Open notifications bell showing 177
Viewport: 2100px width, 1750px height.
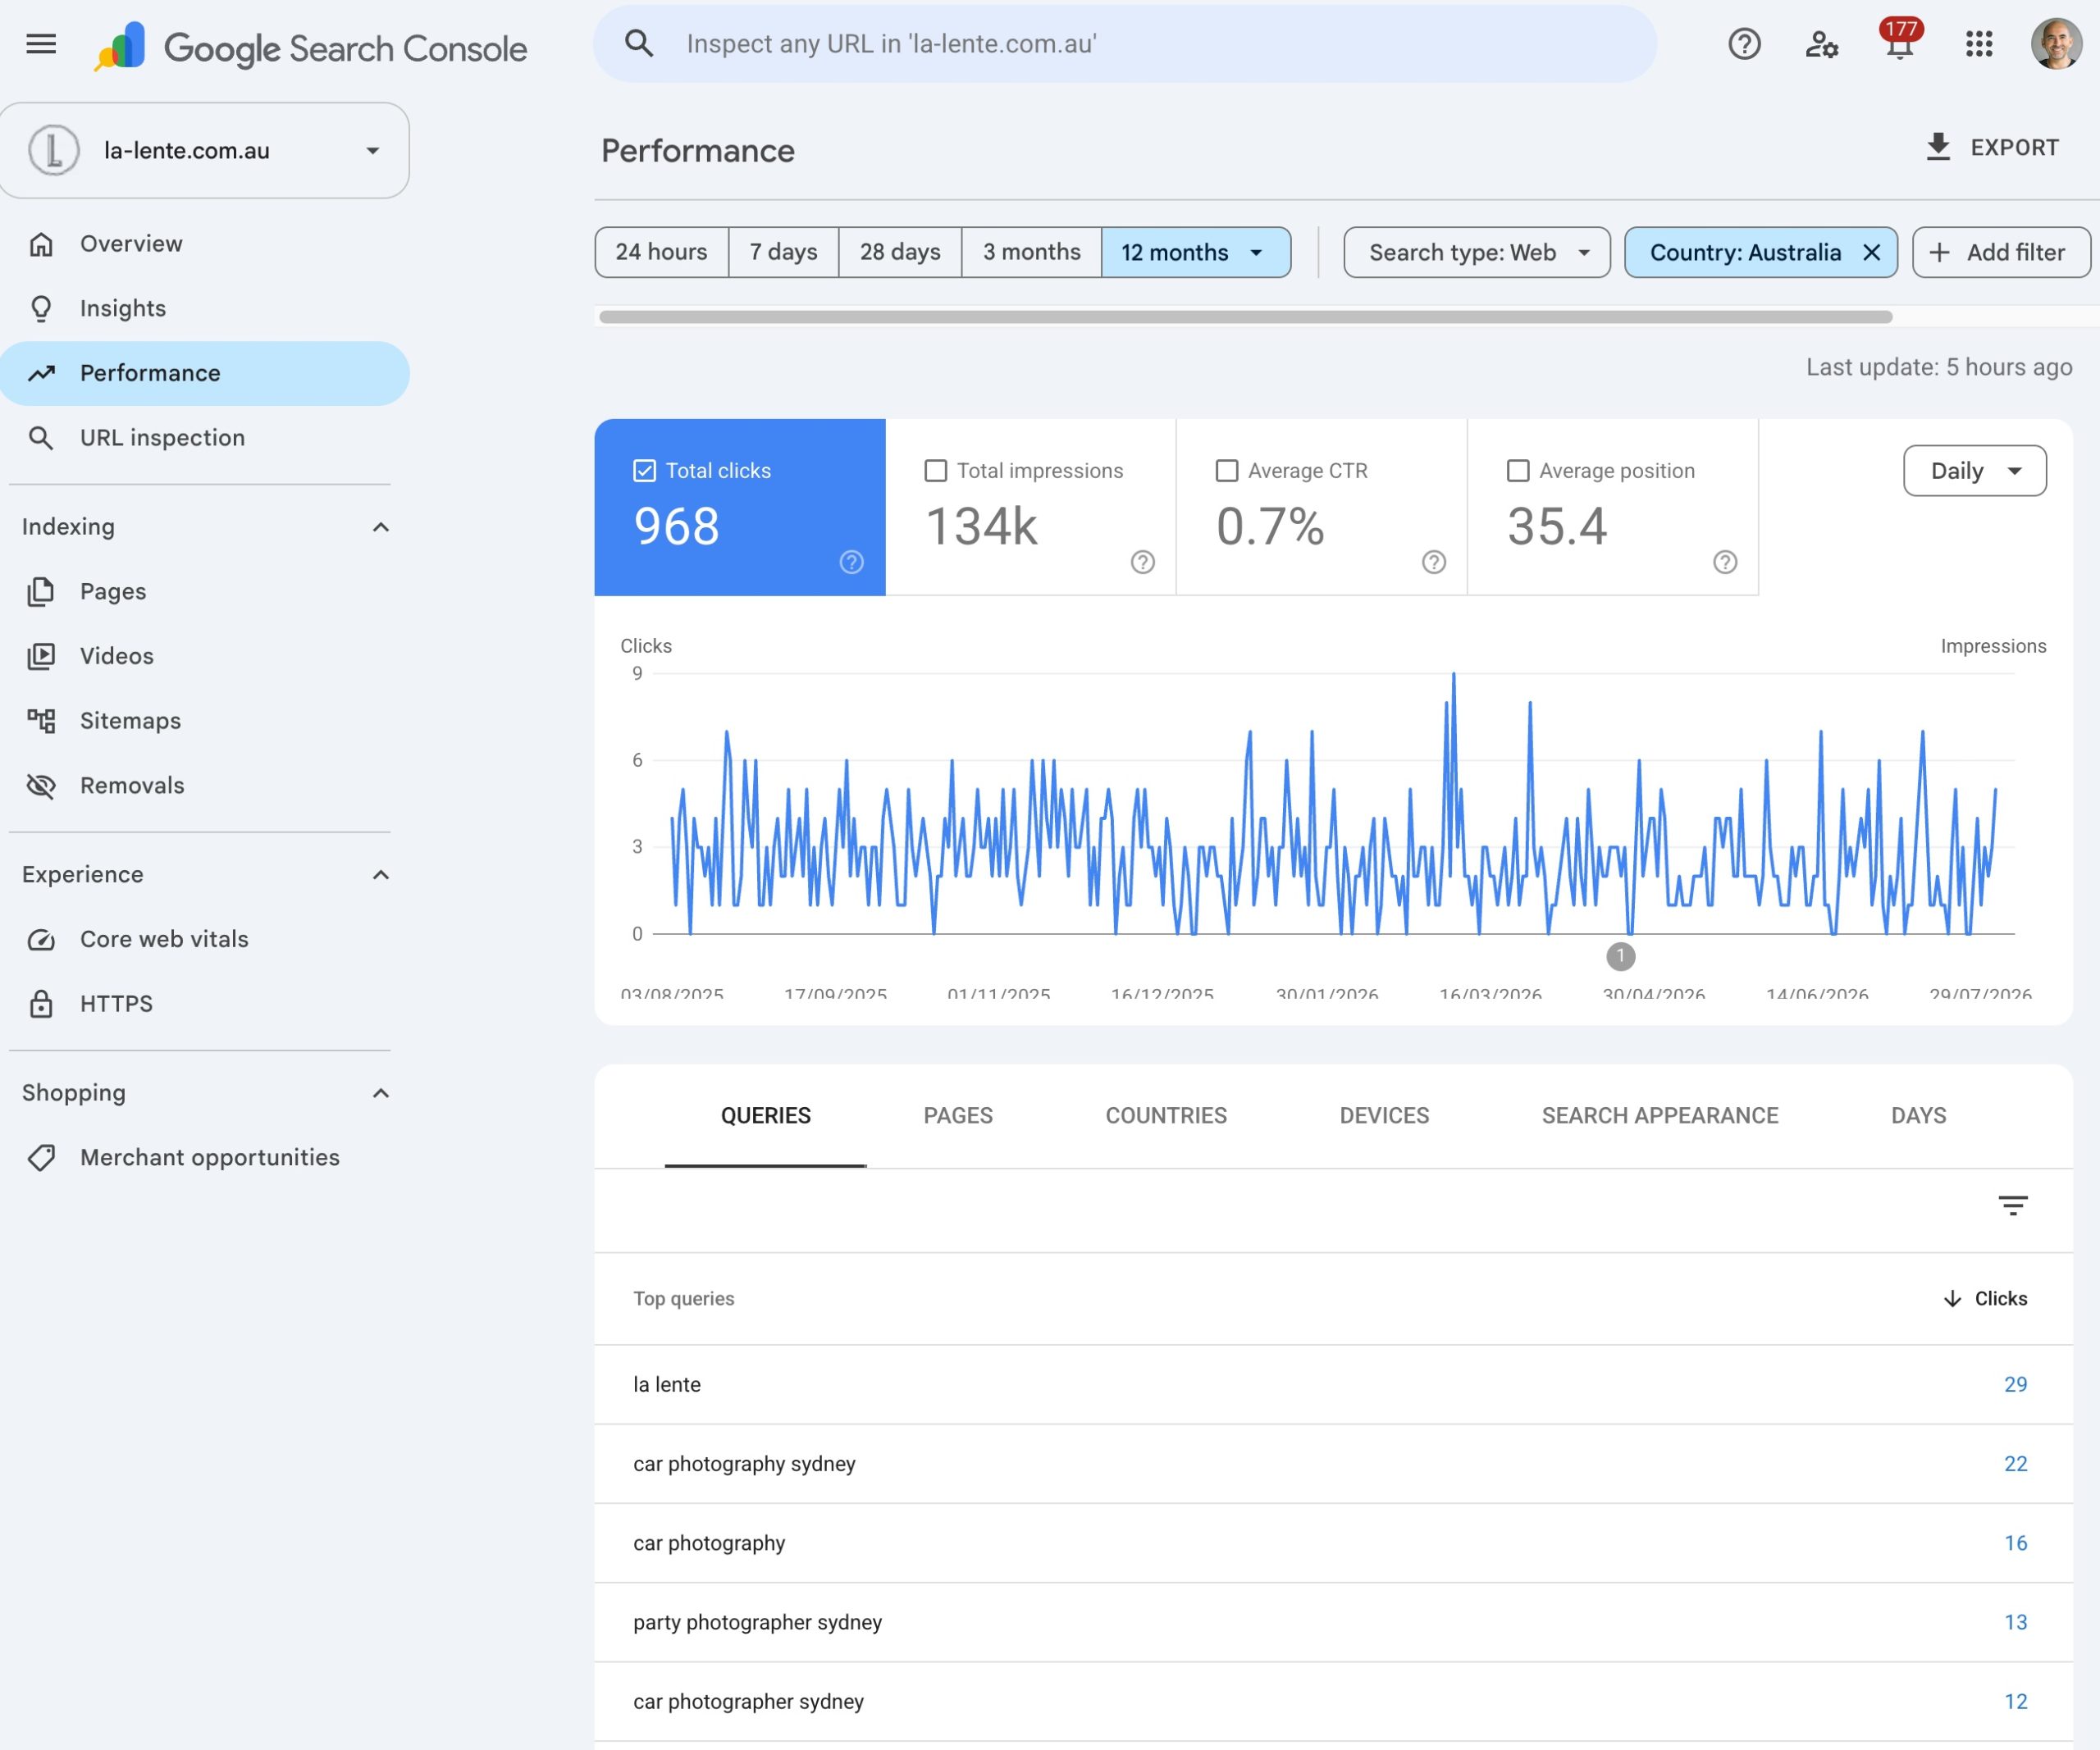pos(1899,42)
